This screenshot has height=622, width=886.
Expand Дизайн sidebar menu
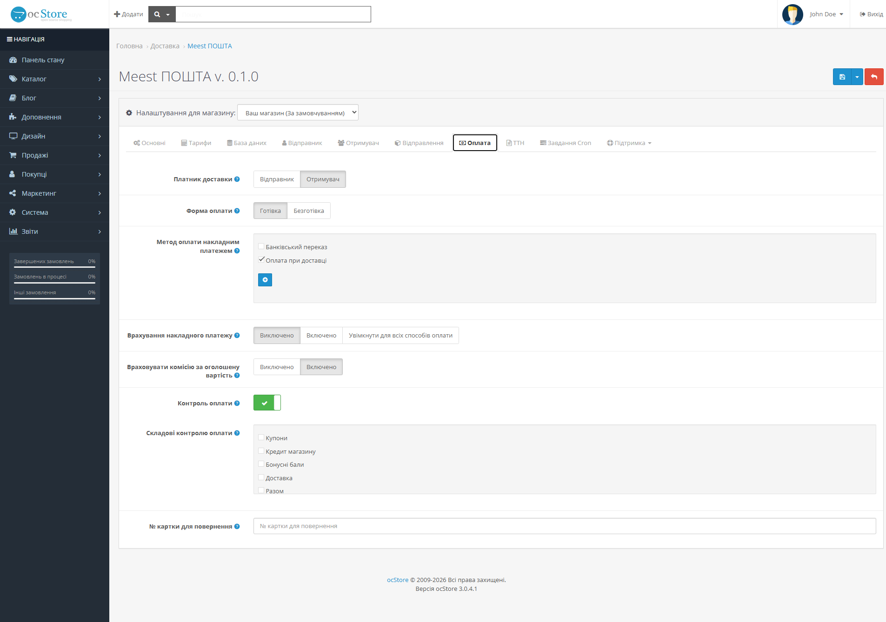[x=54, y=136]
